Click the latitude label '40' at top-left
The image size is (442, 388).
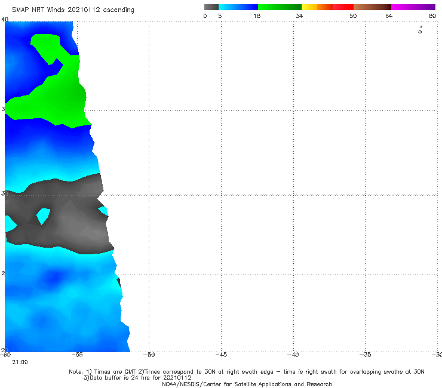pos(5,19)
